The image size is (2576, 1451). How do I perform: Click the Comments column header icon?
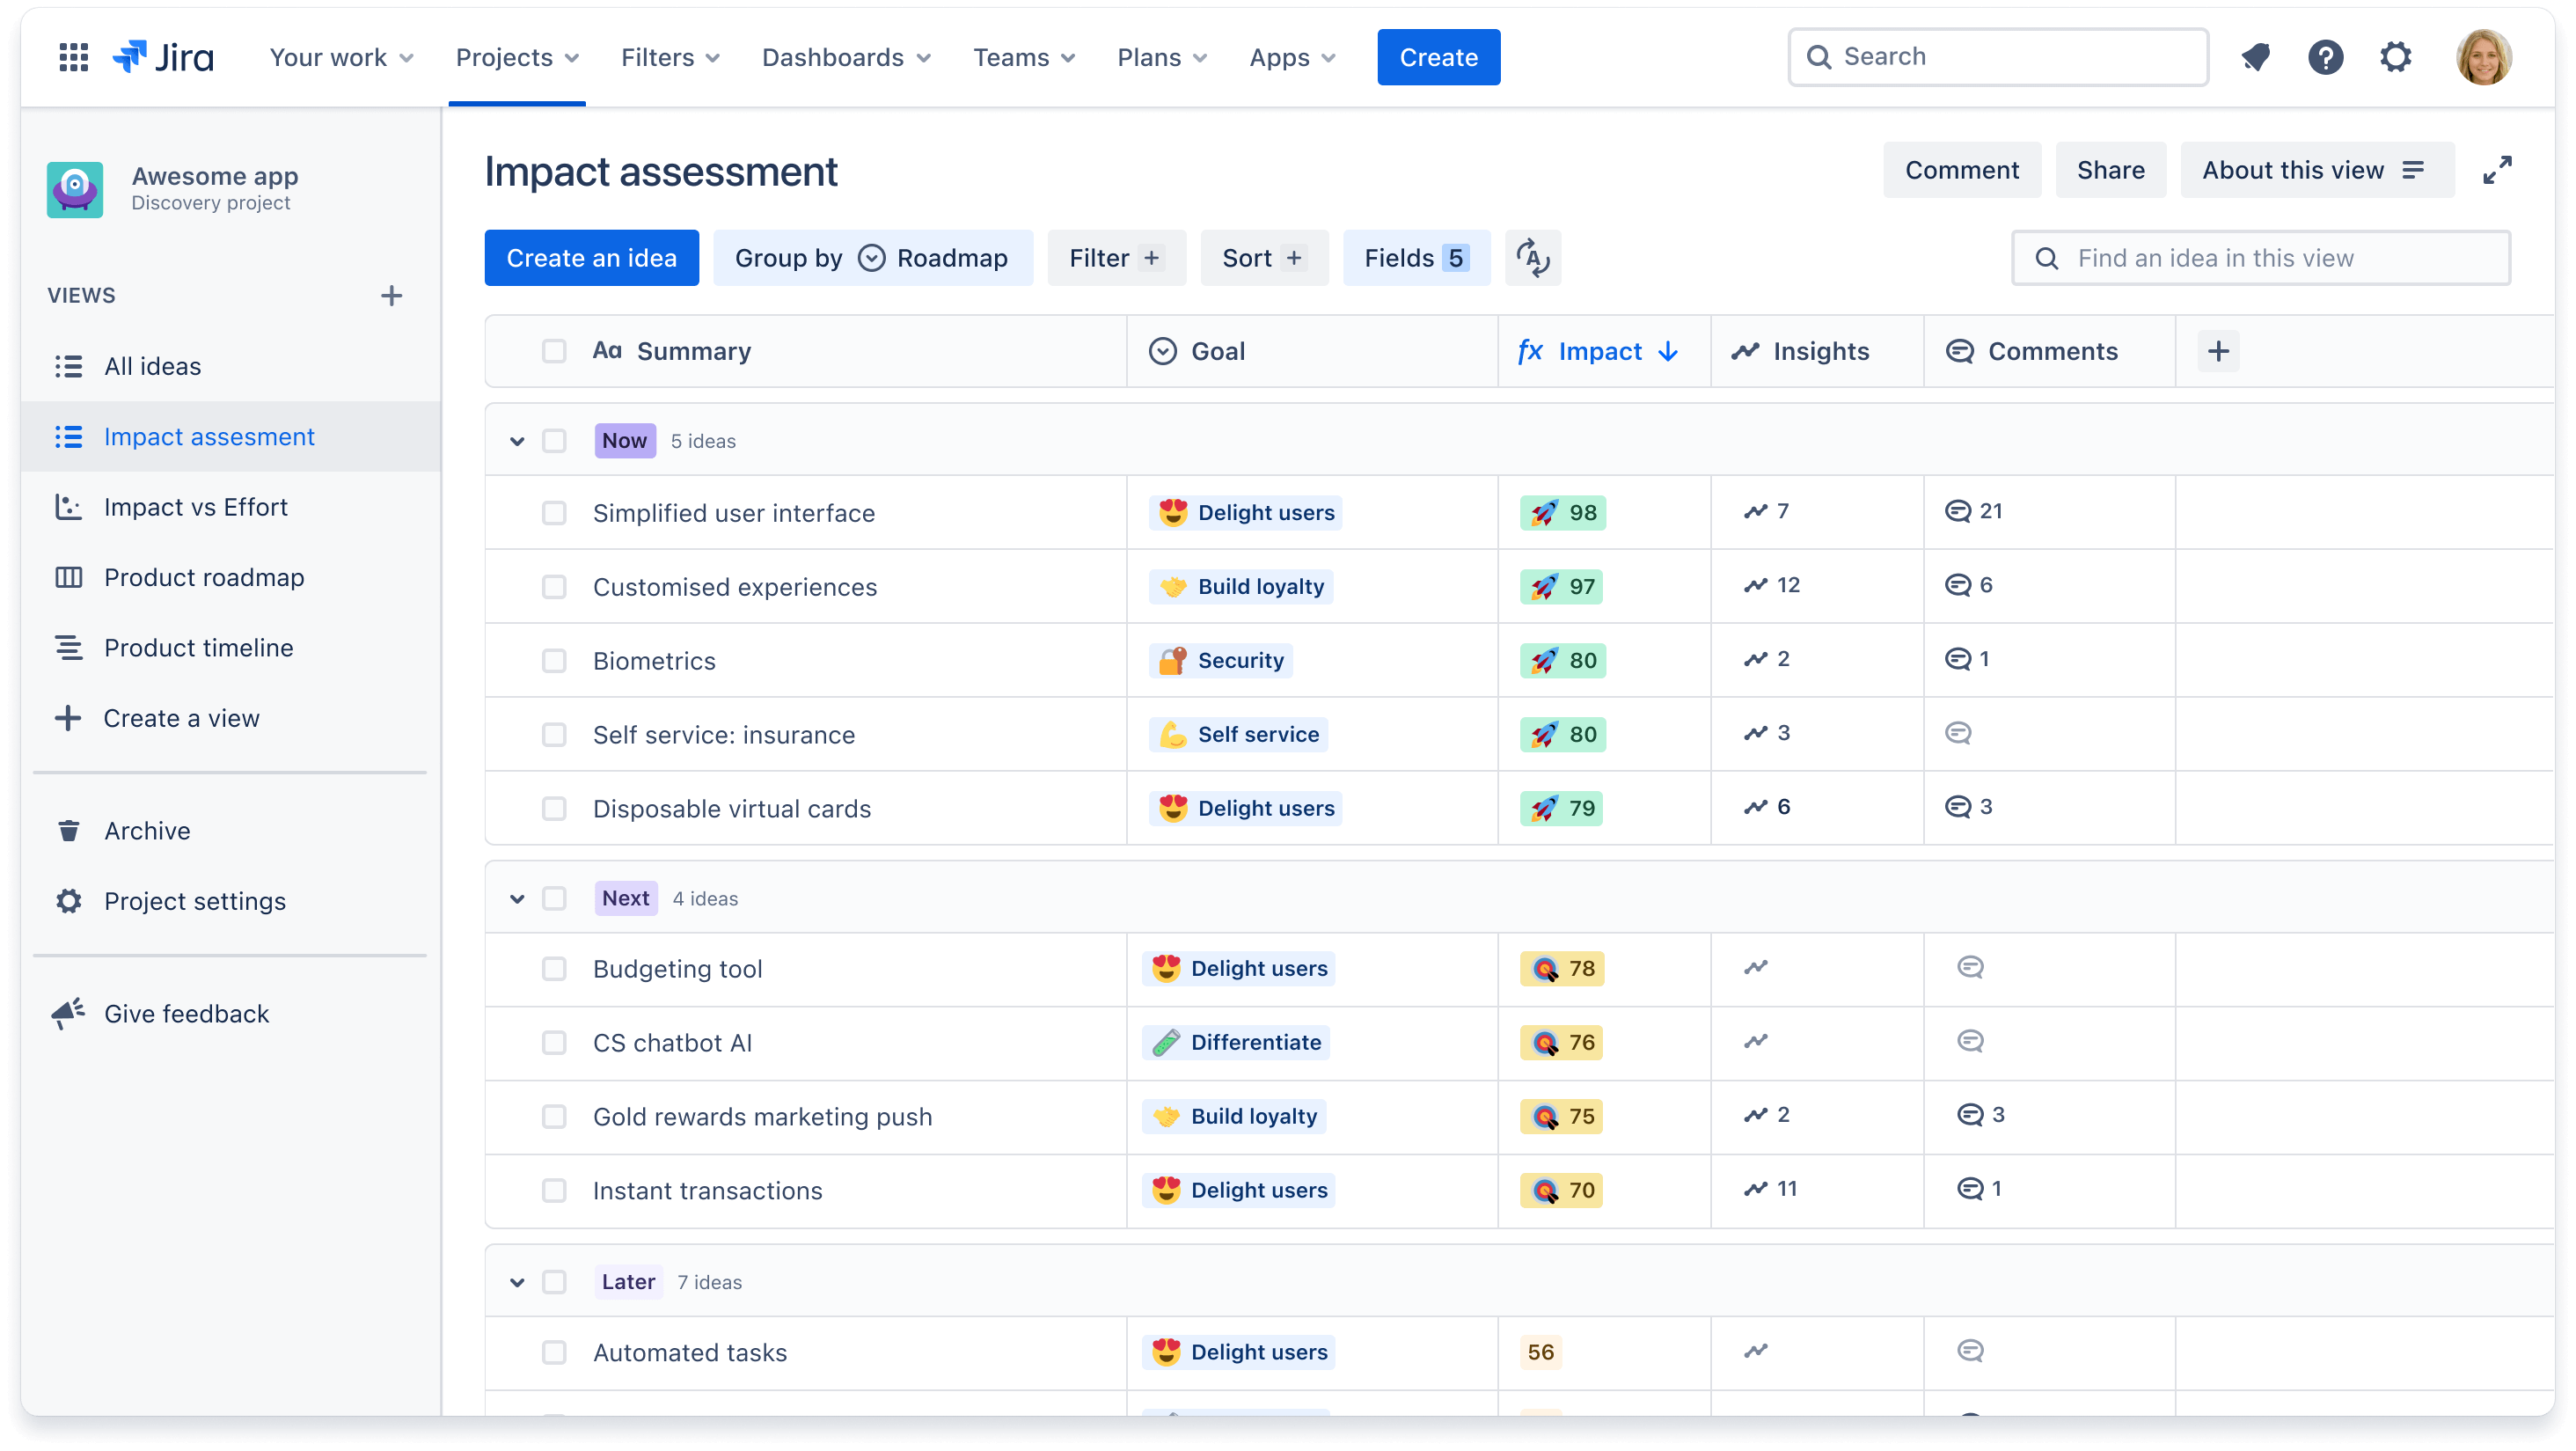(x=1960, y=350)
